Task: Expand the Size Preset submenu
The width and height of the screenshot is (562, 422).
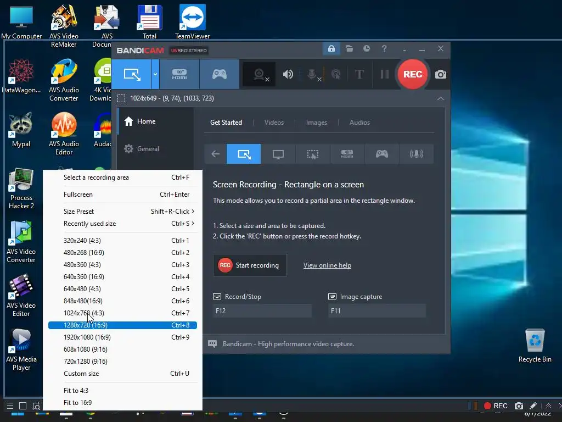Action: (x=122, y=211)
